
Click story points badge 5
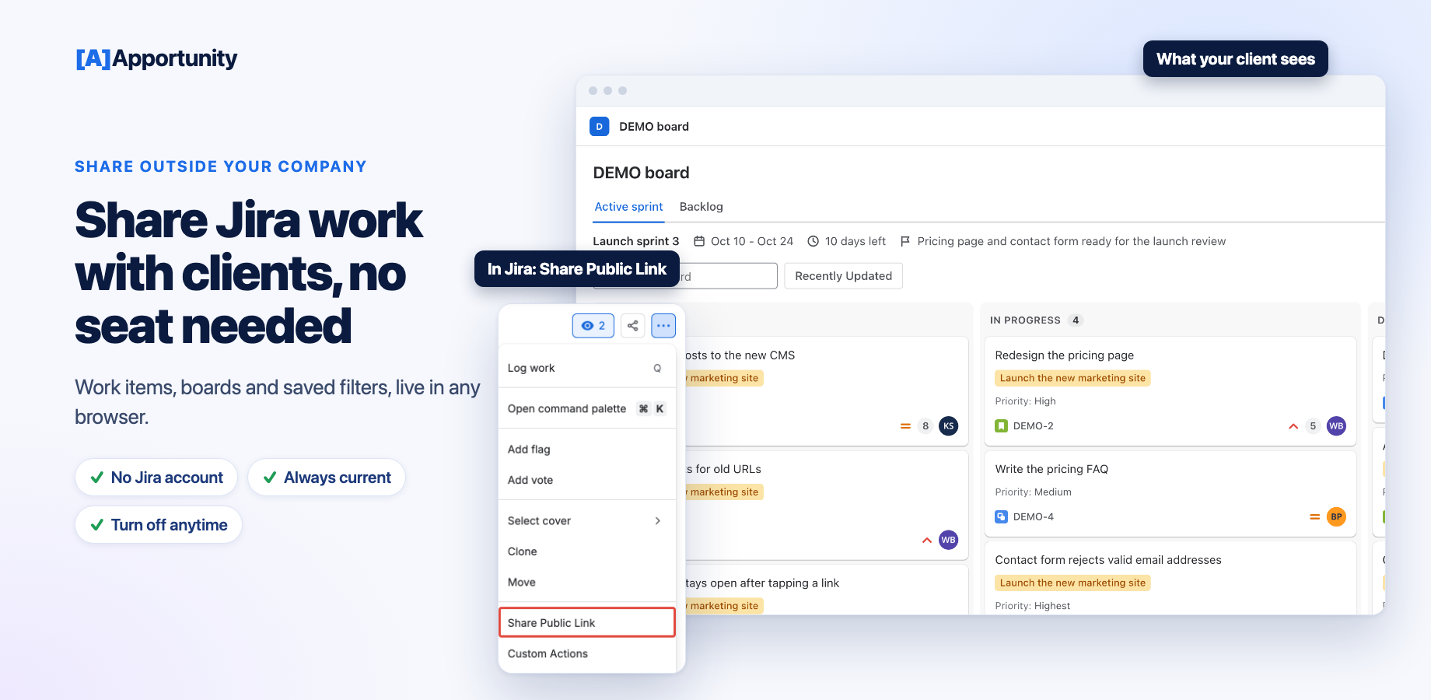point(1313,426)
